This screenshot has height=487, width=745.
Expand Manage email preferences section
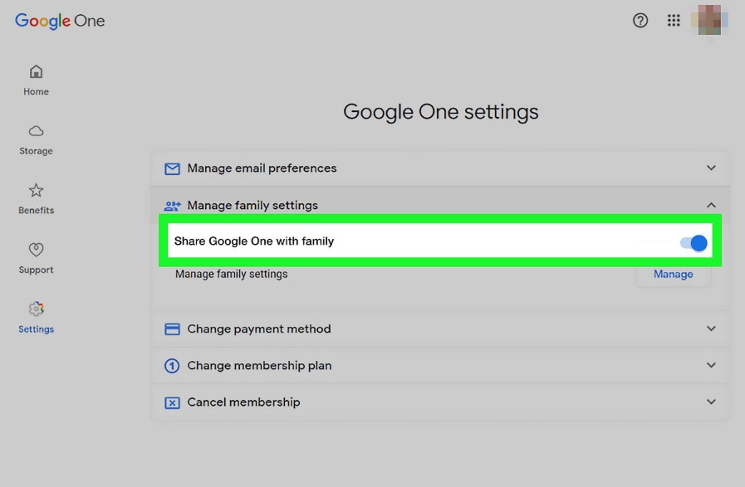(711, 168)
